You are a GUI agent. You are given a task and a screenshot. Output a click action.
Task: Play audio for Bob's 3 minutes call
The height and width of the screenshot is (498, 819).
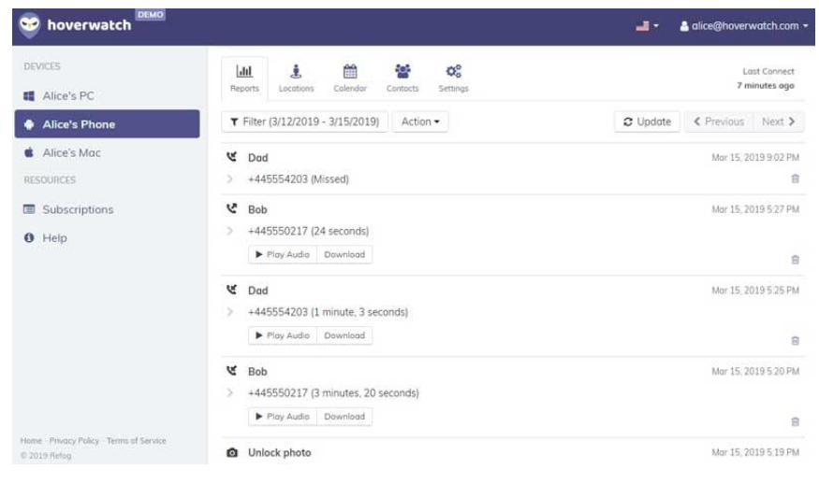tap(283, 416)
